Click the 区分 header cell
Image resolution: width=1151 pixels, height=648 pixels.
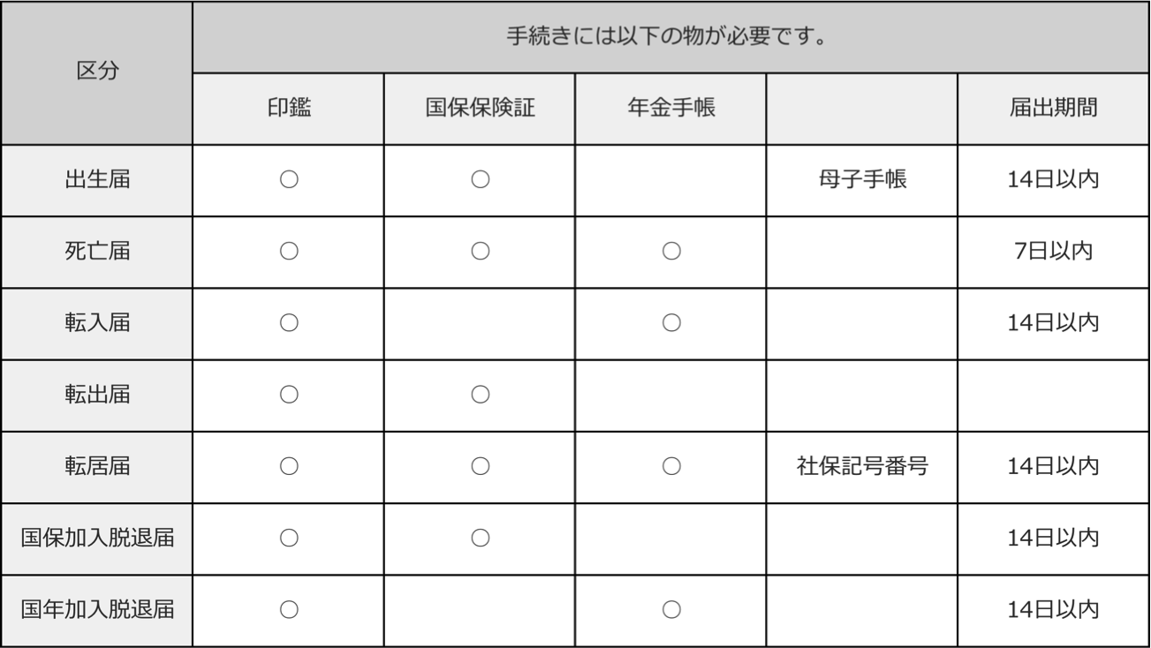tap(97, 72)
